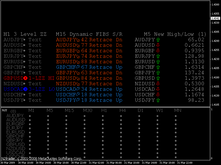Select the M15 timeframe header in lower panel
This screenshot has height=165, width=221.
tap(70, 110)
